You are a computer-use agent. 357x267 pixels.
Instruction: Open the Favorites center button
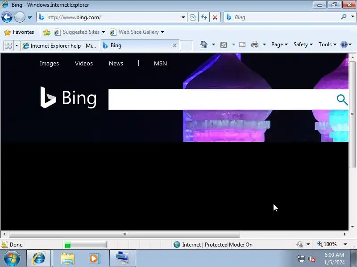19,32
